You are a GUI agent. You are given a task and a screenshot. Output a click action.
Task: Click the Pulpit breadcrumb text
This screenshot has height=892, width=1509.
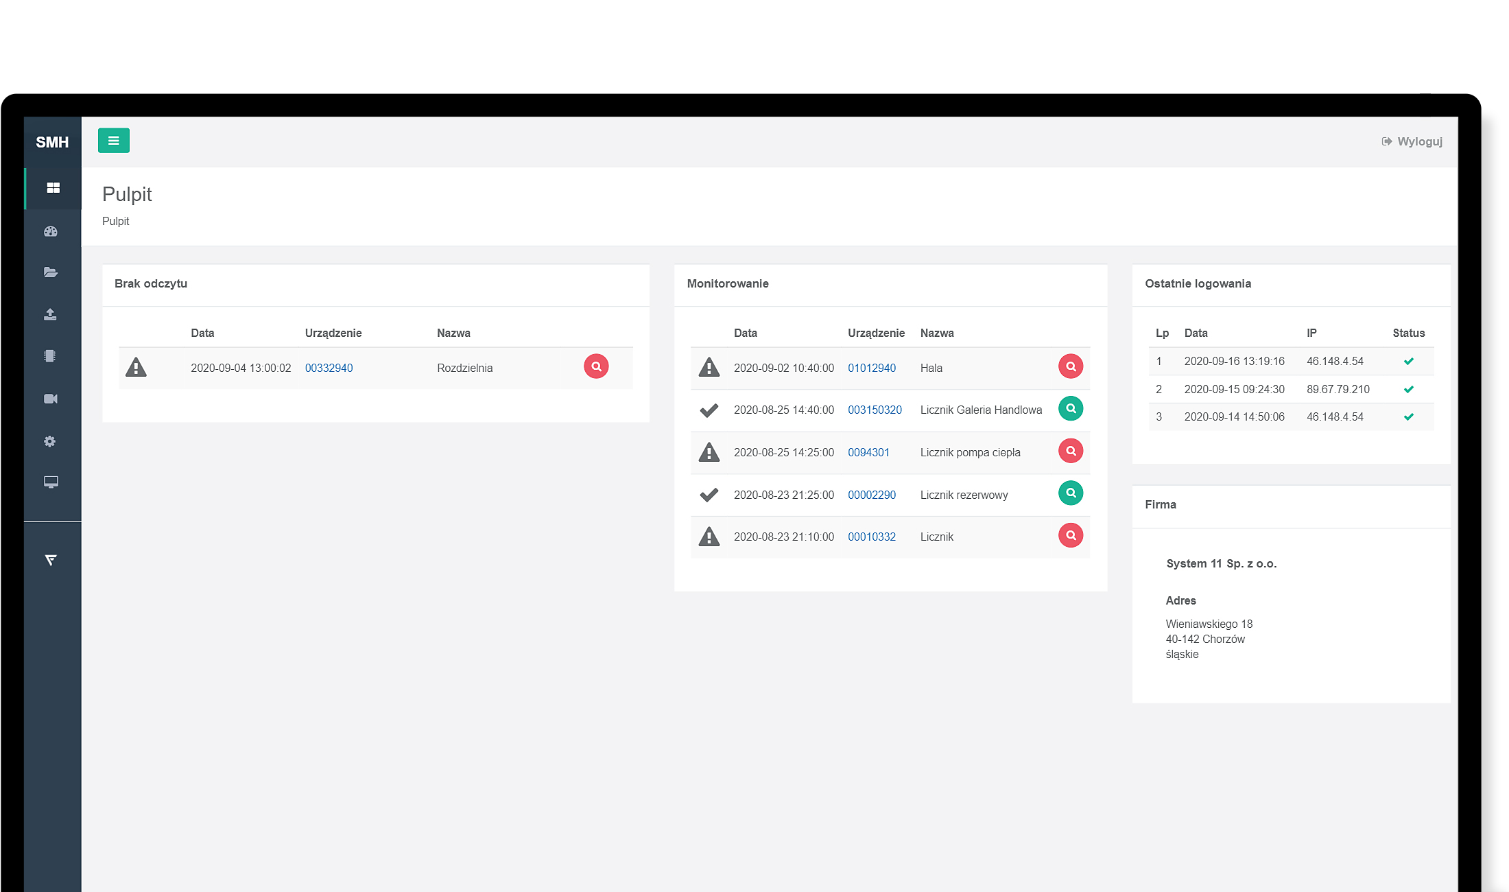(115, 221)
